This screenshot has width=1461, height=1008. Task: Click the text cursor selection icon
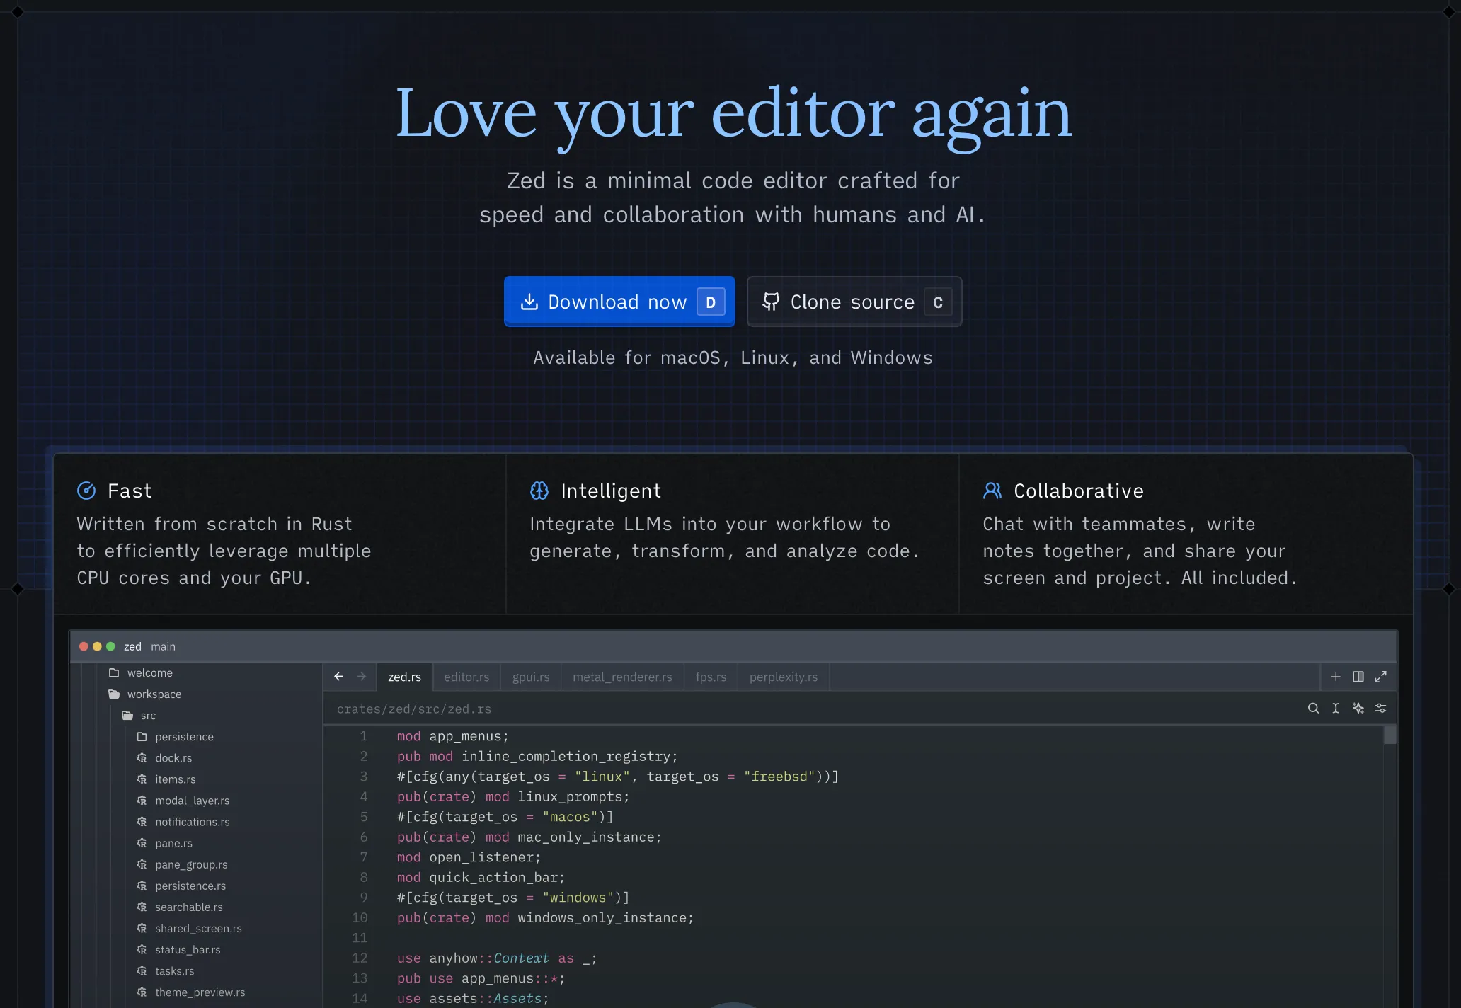point(1336,708)
